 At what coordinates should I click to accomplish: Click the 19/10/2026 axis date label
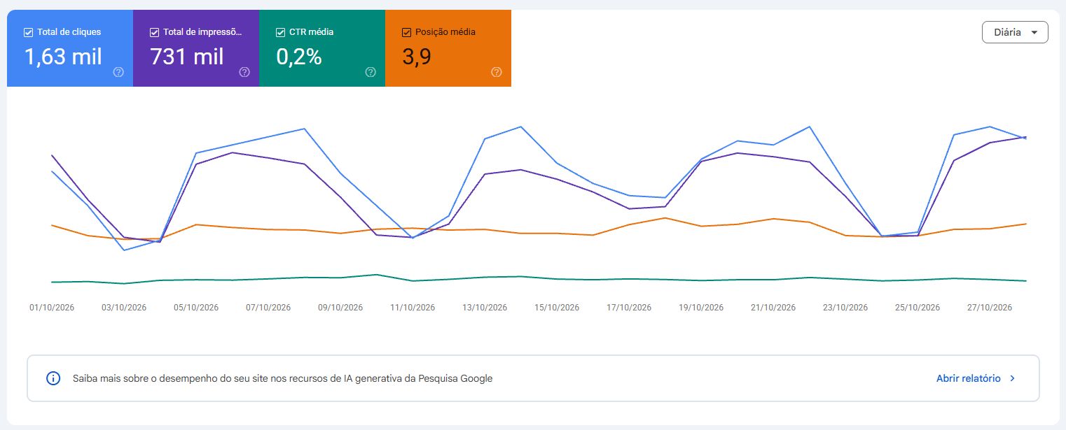point(701,308)
